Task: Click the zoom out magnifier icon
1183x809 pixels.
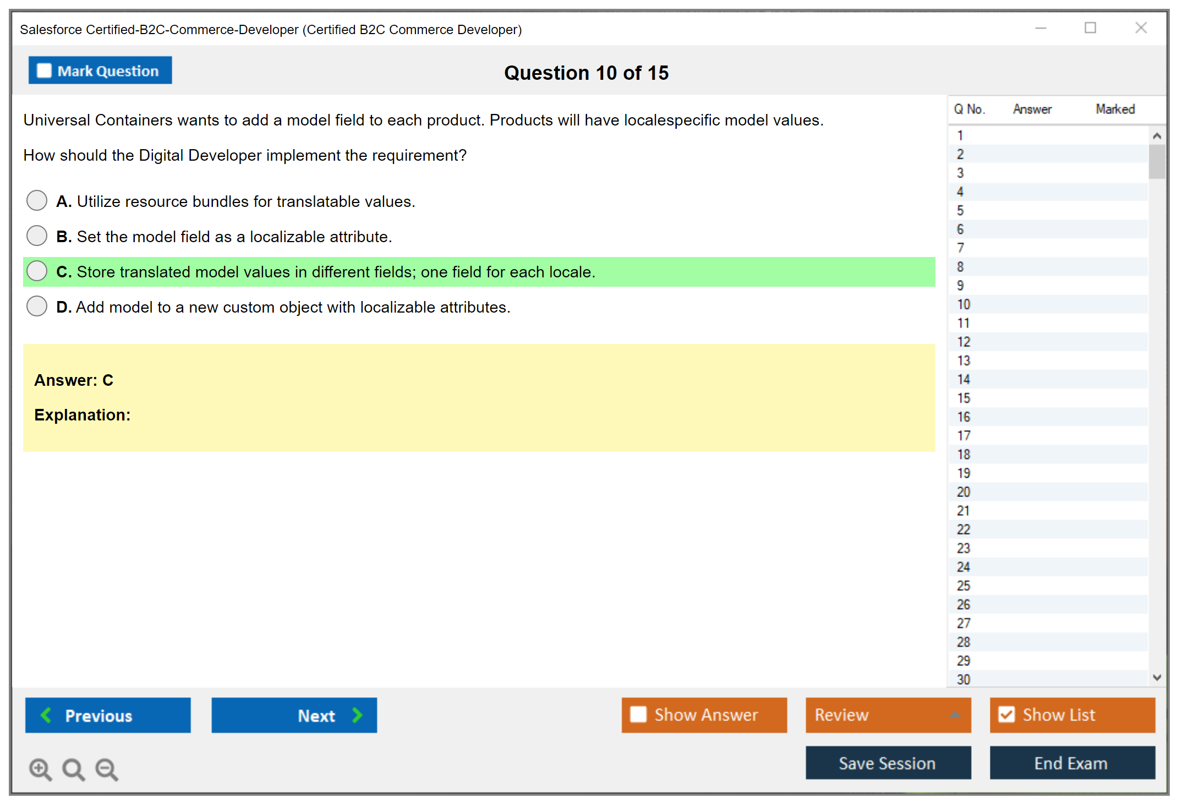Action: coord(107,769)
